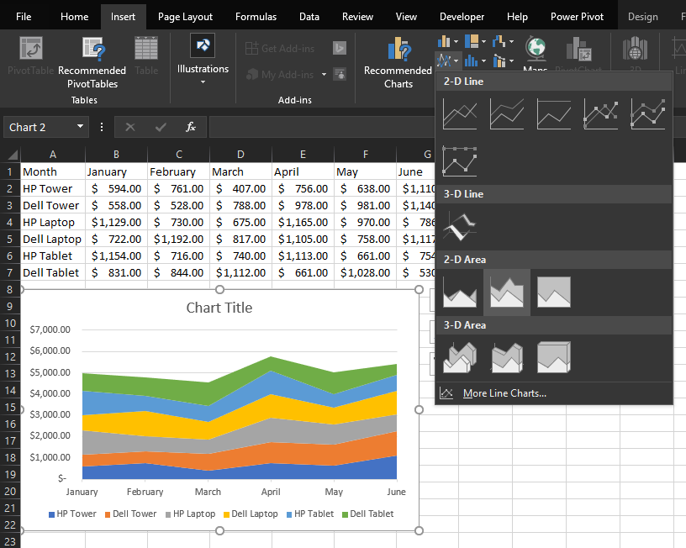Screen dimensions: 686x548
Task: Click the Insert Function fx icon
Action: (x=191, y=127)
